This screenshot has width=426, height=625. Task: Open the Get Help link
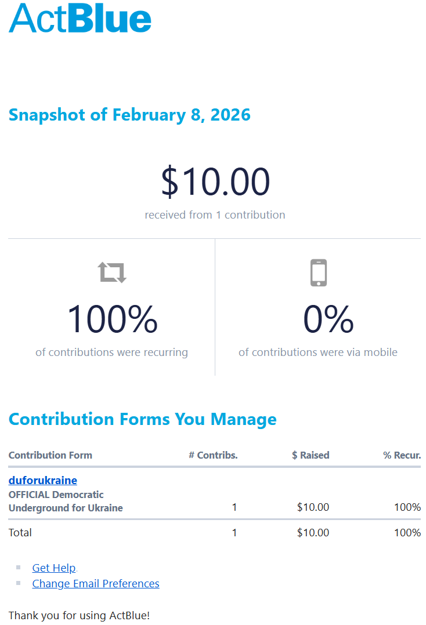tap(54, 568)
